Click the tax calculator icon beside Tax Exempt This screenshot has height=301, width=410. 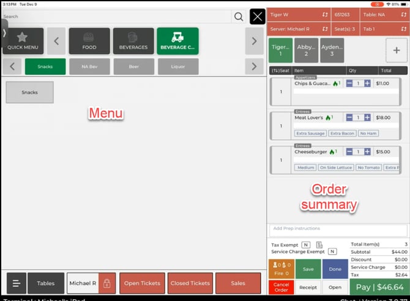click(x=319, y=245)
